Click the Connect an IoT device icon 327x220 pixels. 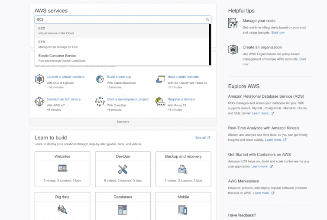[x=39, y=102]
